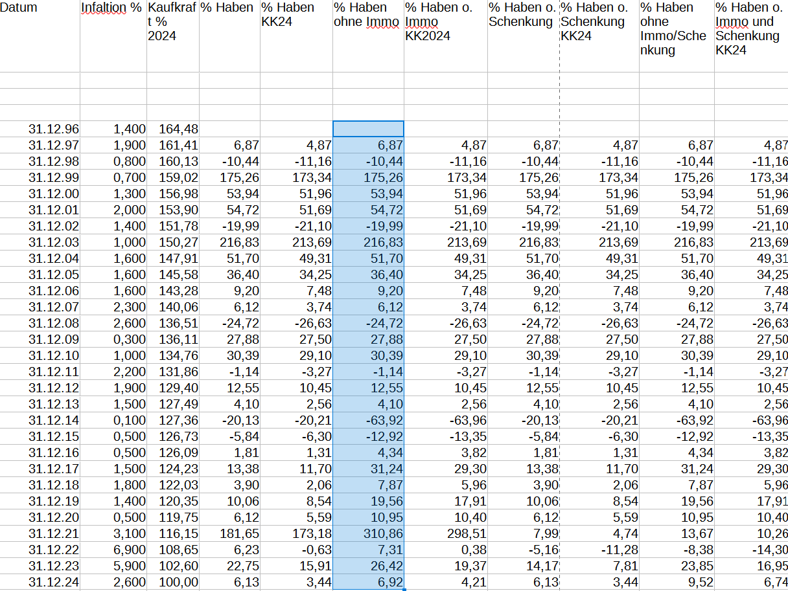
Task: Select % Haben KK24 value -0,63
Action: pos(296,550)
